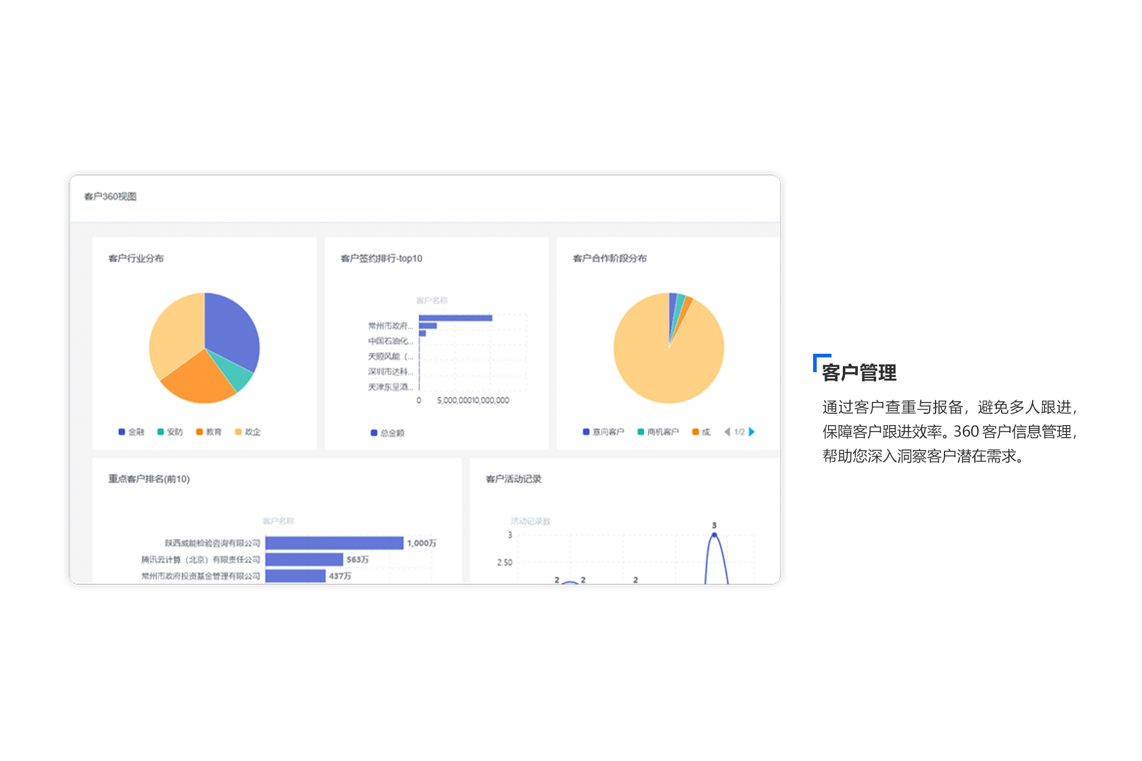Click the 1,000万 bar in customer ranking
Viewport: 1142px width, 761px height.
334,543
